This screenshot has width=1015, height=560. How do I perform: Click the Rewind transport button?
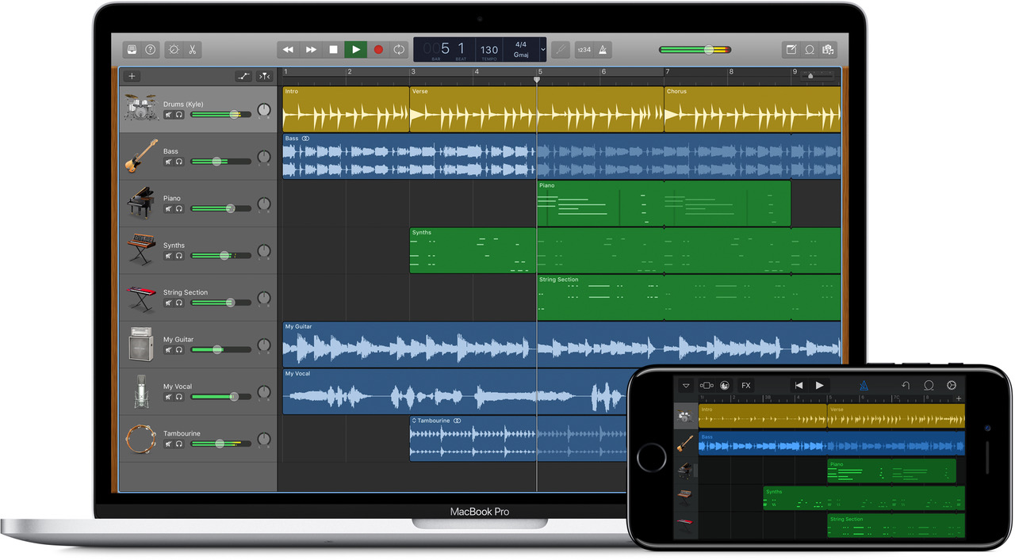coord(289,50)
